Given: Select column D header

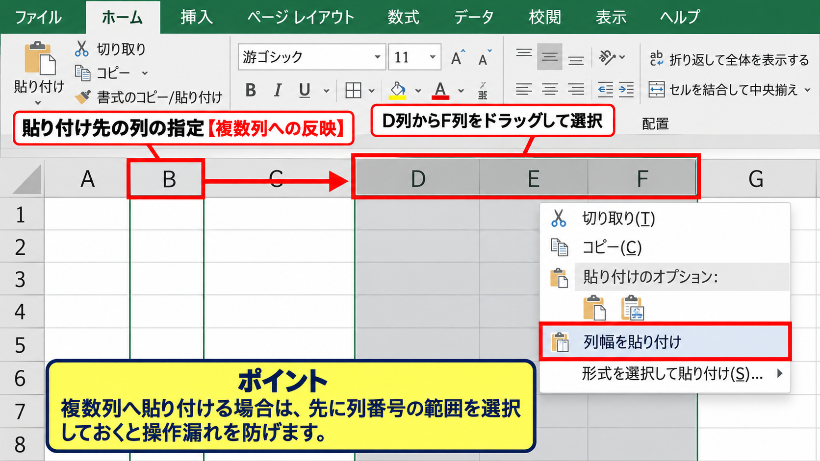Looking at the screenshot, I should [x=417, y=179].
